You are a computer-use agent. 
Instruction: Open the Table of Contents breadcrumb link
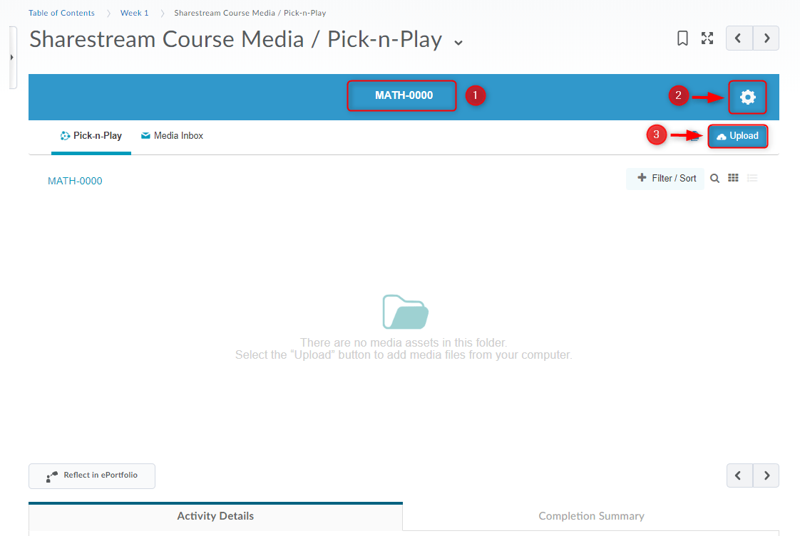(61, 13)
